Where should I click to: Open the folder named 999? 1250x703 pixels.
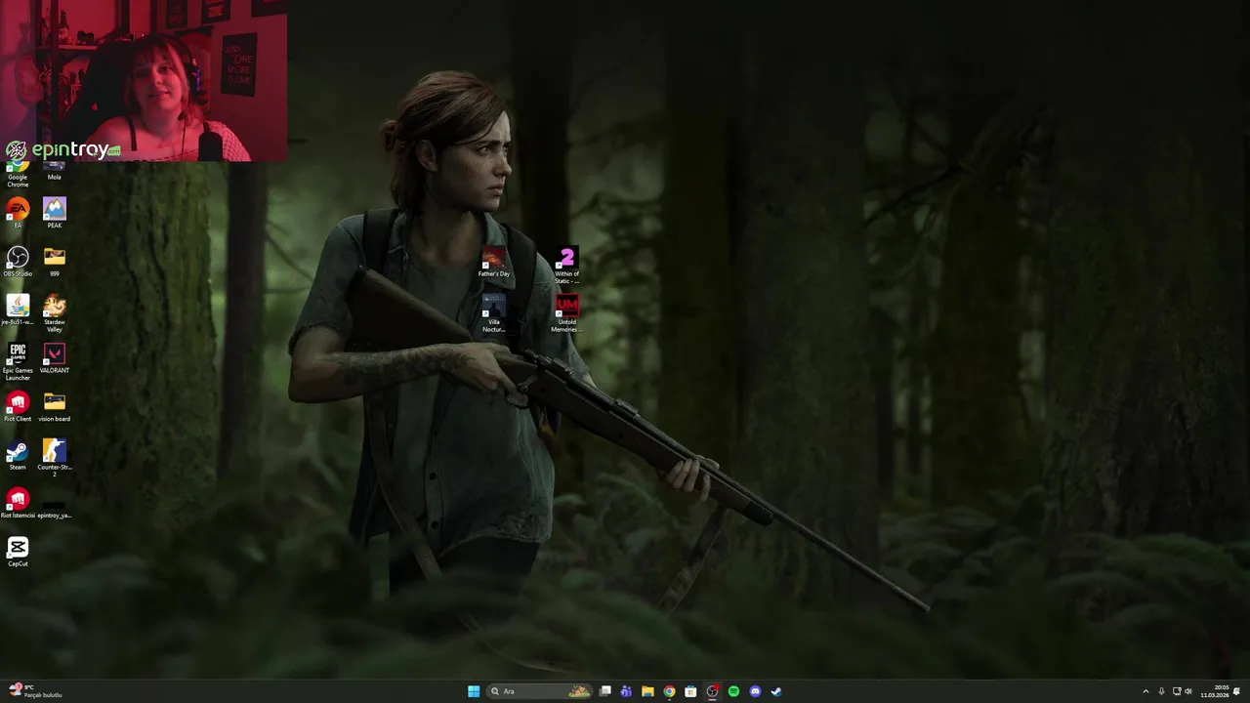pos(55,261)
